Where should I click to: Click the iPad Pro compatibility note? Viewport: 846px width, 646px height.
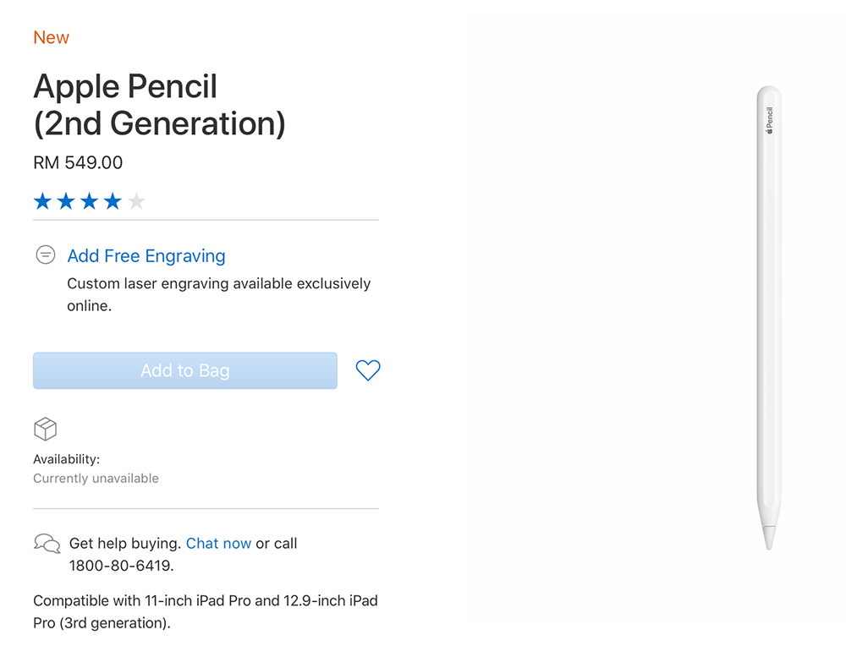[x=205, y=612]
